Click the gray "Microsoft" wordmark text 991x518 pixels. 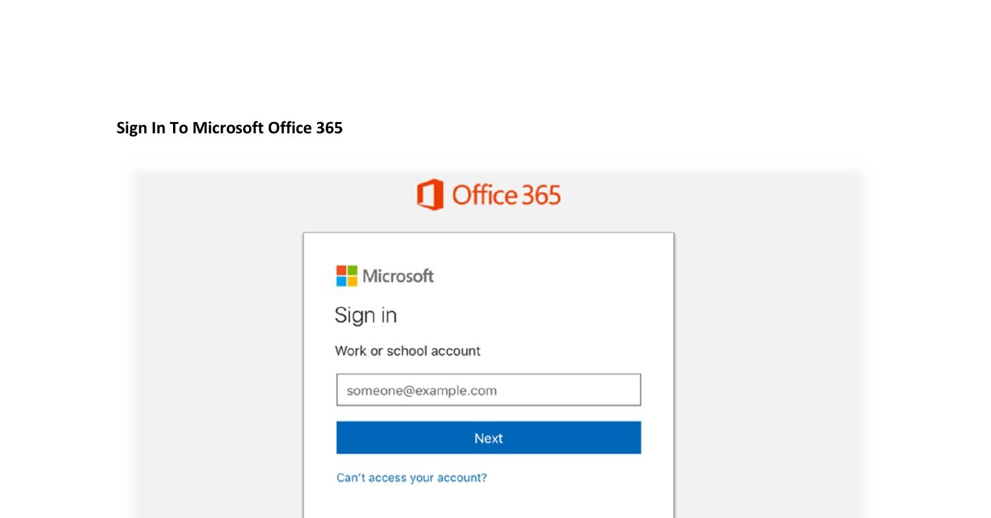pos(398,276)
